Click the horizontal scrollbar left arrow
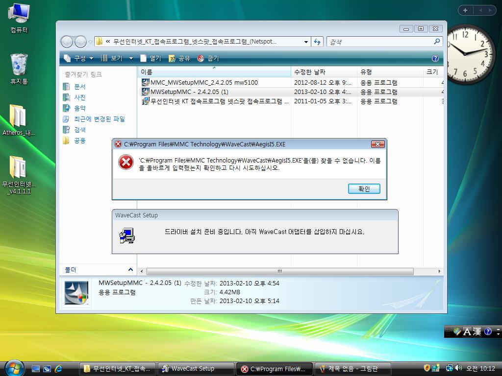This screenshot has height=376, width=502. (142, 271)
